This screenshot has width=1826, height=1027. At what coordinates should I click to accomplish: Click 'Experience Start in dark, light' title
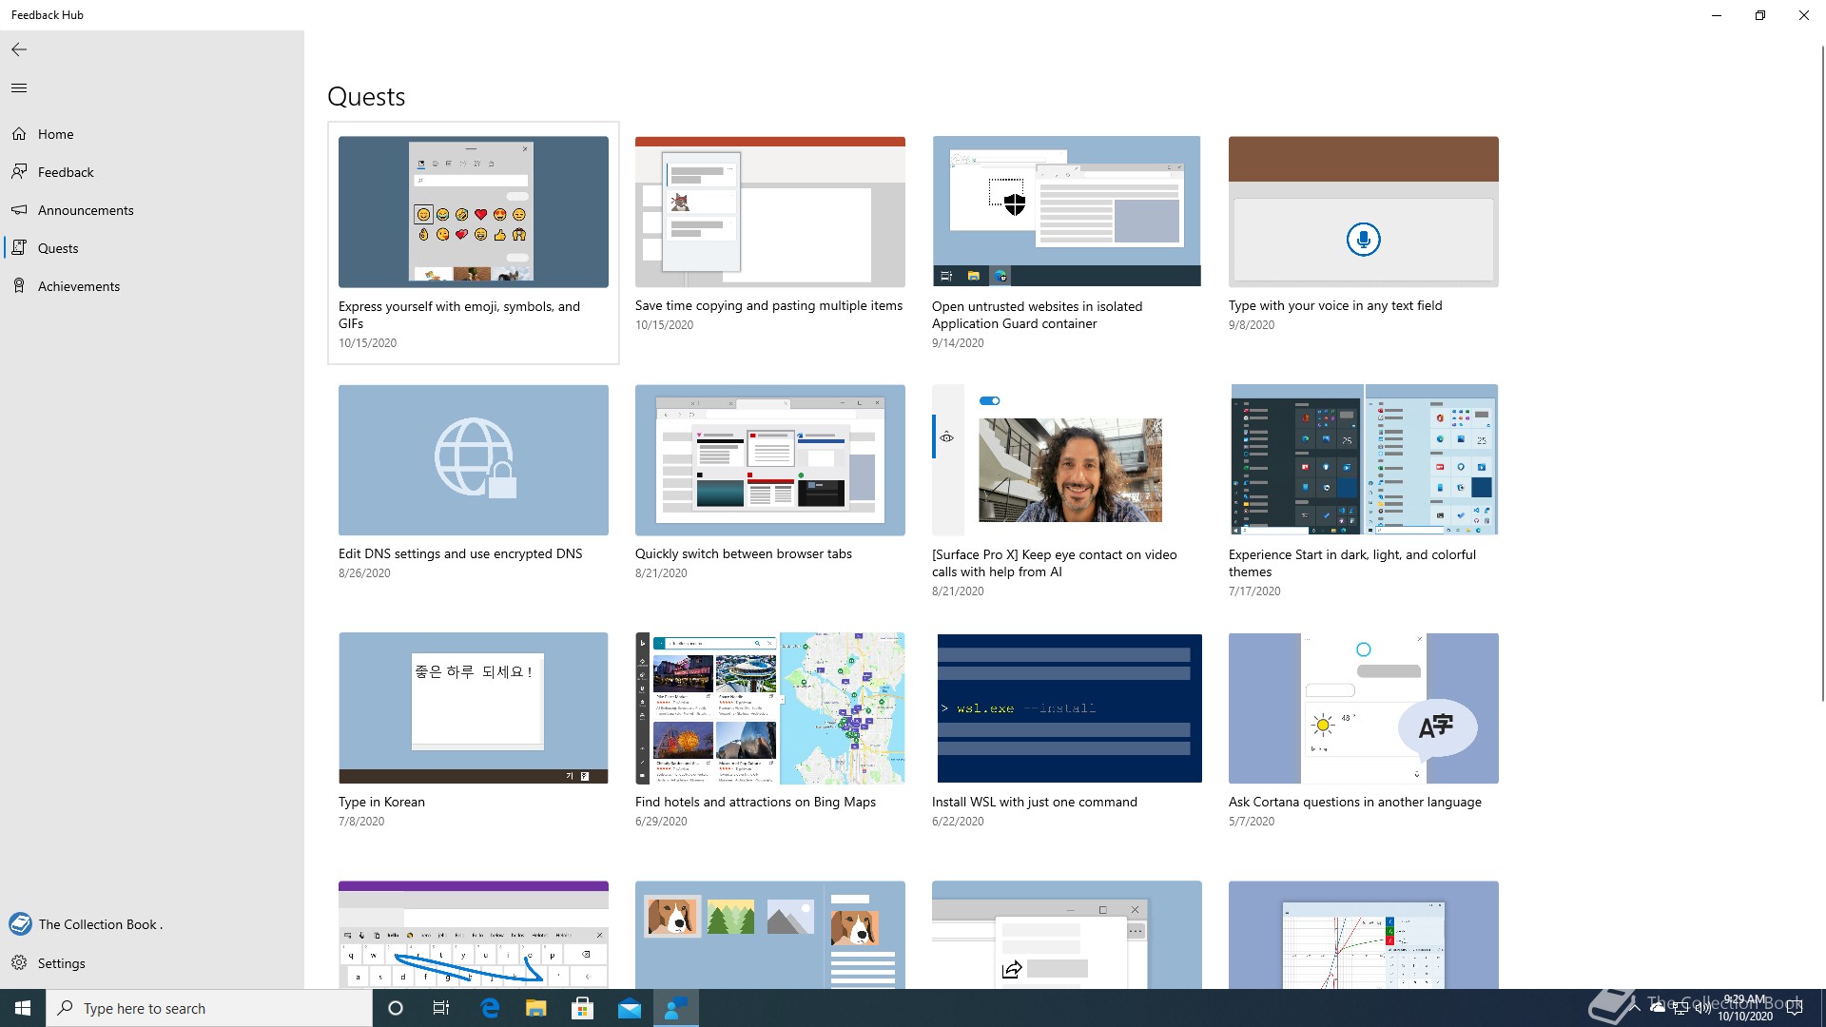pyautogui.click(x=1352, y=563)
